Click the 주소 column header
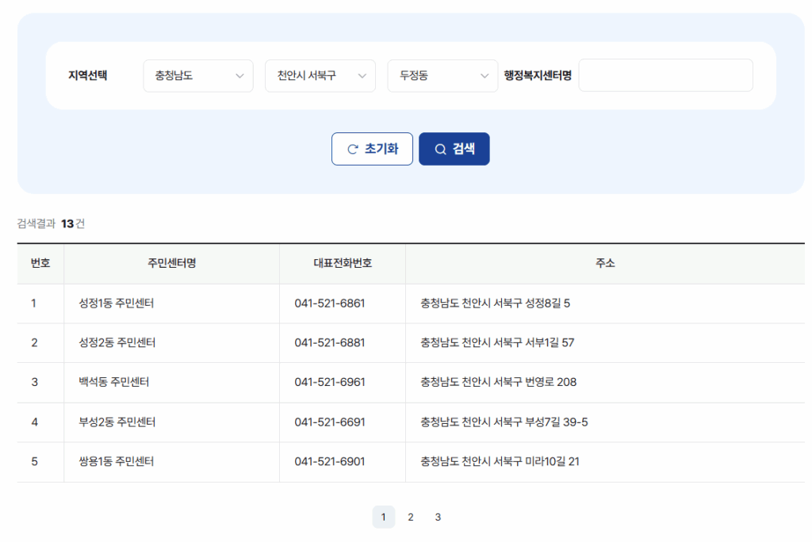 pos(605,263)
